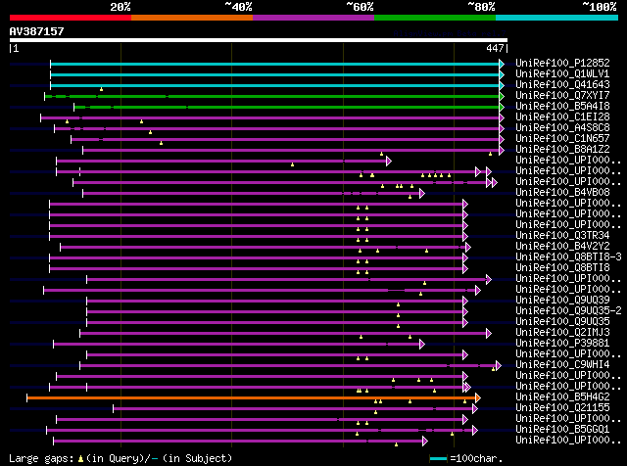Click the purple alignment bar for Q2IMJ3
This screenshot has width=627, height=466.
pos(283,333)
